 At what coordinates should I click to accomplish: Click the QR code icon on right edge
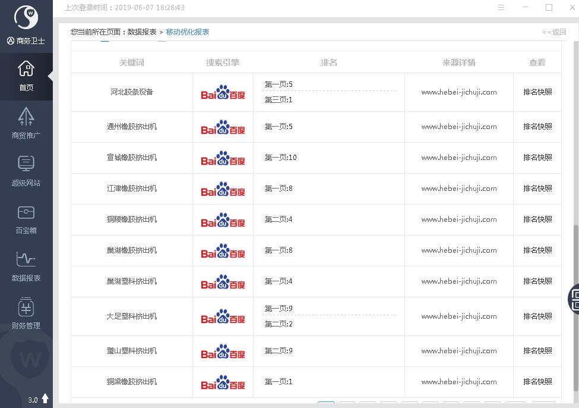pyautogui.click(x=575, y=299)
